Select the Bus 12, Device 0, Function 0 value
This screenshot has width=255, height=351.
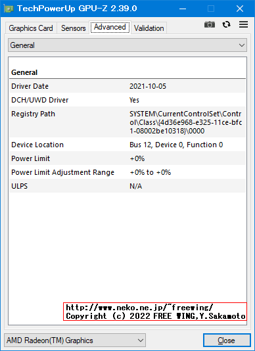pyautogui.click(x=176, y=145)
